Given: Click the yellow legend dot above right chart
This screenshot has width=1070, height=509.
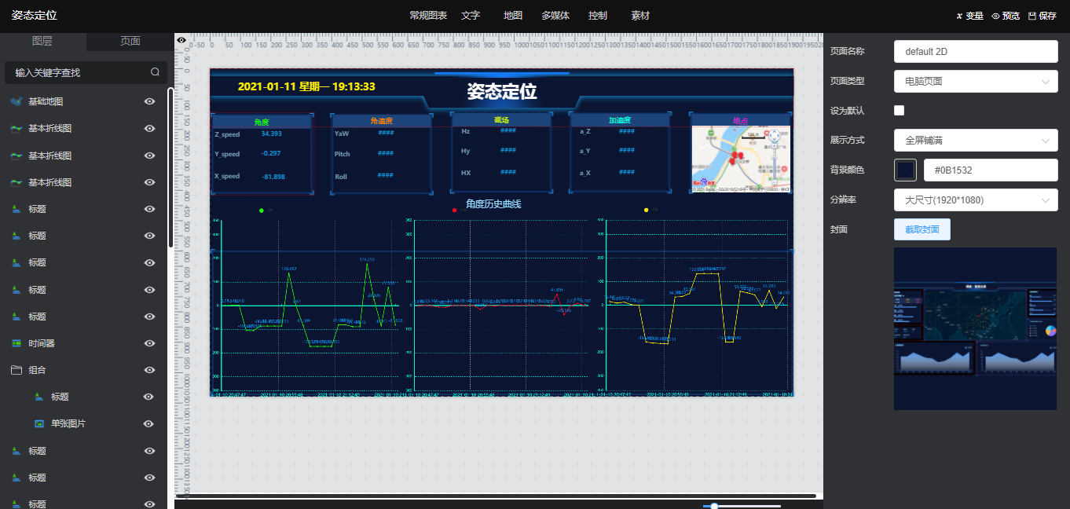Looking at the screenshot, I should [646, 211].
